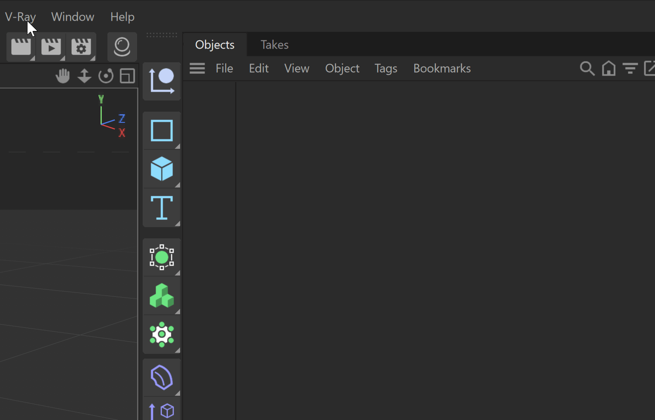The image size is (655, 420).
Task: Open Edit Render Settings clapperboard gear icon
Action: pos(81,47)
